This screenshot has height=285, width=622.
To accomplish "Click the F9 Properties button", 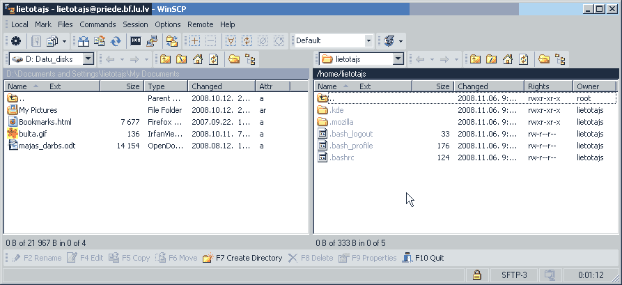I will point(367,258).
